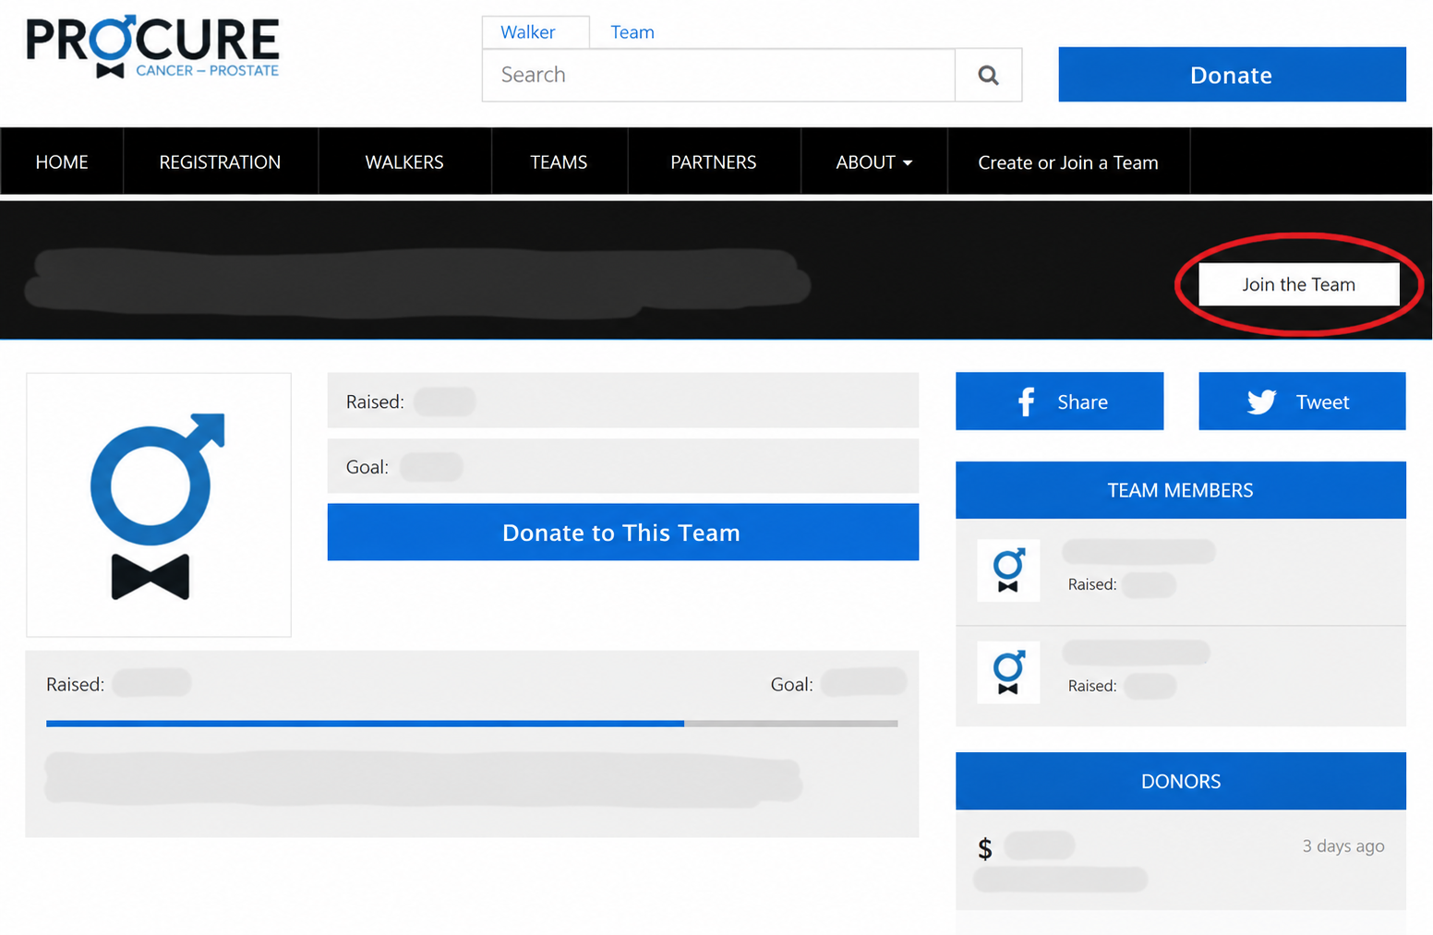Open the first team member's avatar
This screenshot has height=935, width=1433.
(x=1008, y=570)
